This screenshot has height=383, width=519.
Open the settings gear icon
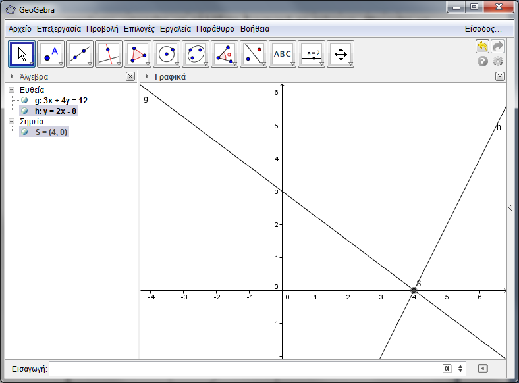498,61
